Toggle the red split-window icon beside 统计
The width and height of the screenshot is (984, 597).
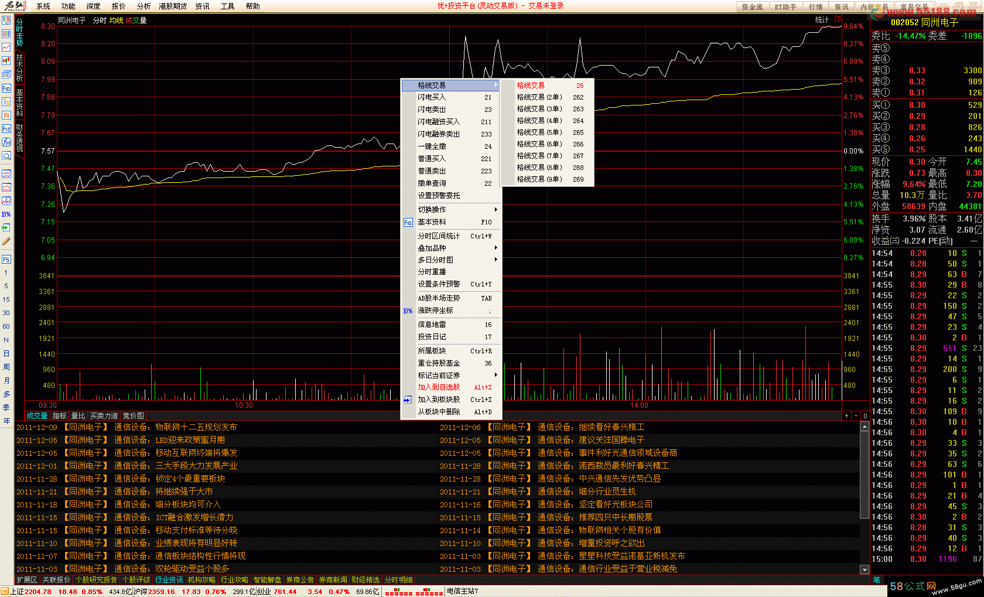[838, 19]
